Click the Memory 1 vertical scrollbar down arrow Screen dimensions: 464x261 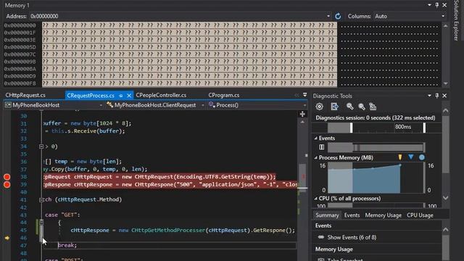[446, 84]
